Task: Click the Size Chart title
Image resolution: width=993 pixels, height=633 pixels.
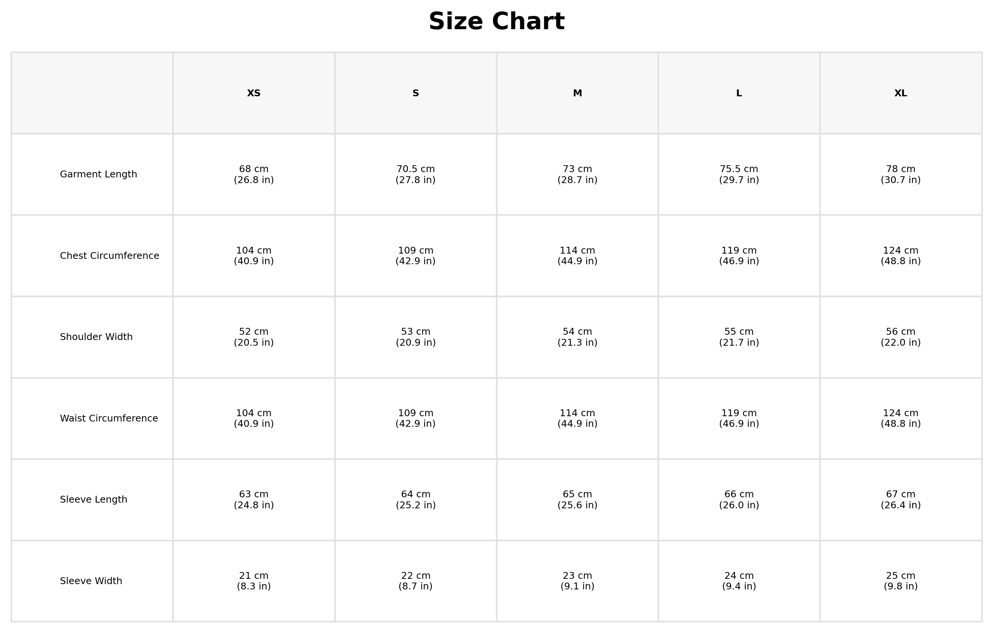Action: click(x=496, y=21)
